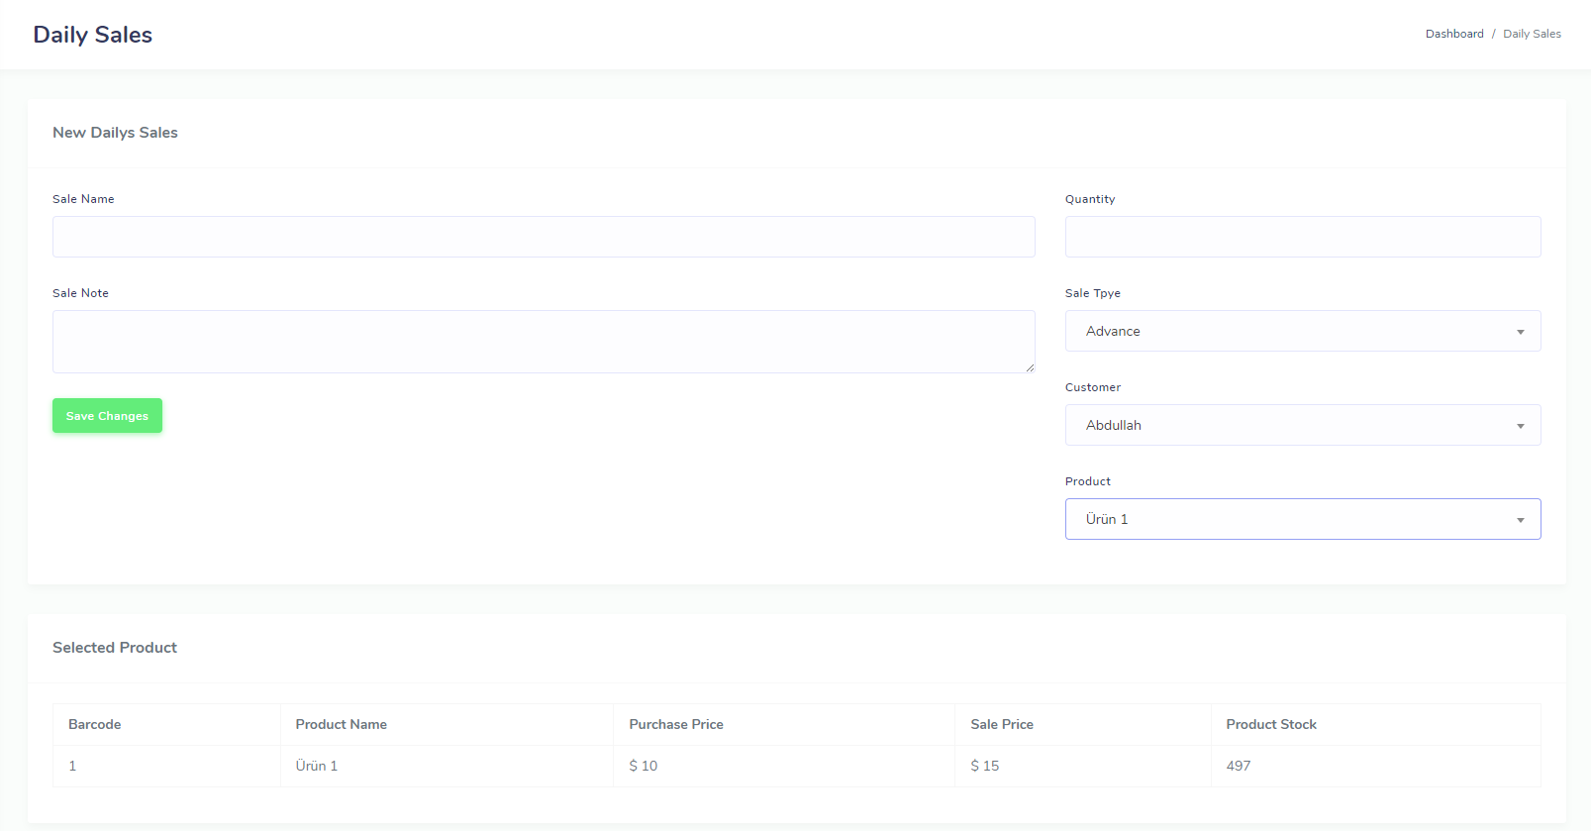The height and width of the screenshot is (831, 1591).
Task: Go to Dashboard via breadcrumb link
Action: [x=1453, y=34]
